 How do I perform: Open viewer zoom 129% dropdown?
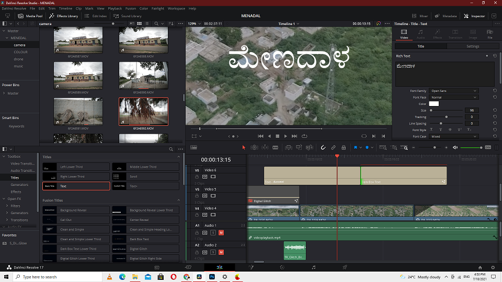195,23
